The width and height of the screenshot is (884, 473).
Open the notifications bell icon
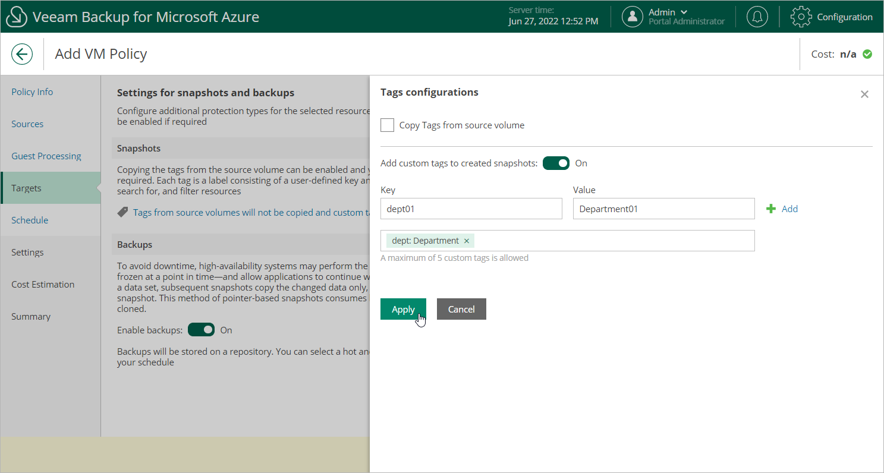757,17
